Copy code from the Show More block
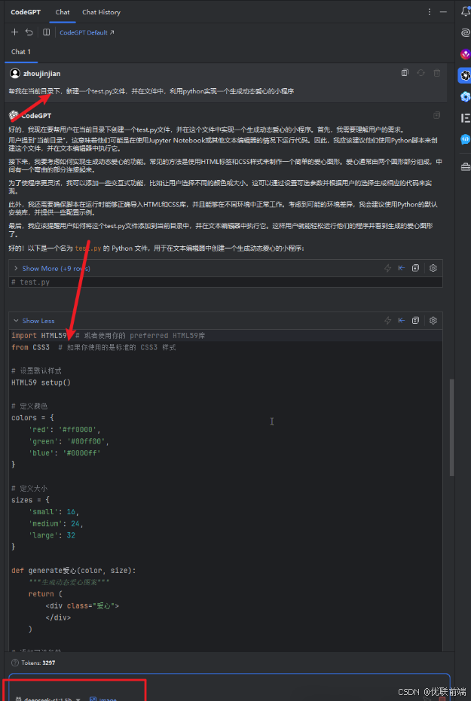Image resolution: width=471 pixels, height=701 pixels. tap(415, 268)
